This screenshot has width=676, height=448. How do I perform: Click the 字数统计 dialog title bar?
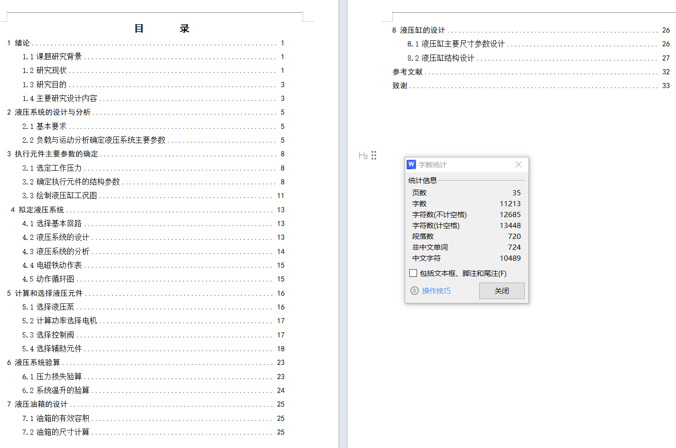(466, 165)
